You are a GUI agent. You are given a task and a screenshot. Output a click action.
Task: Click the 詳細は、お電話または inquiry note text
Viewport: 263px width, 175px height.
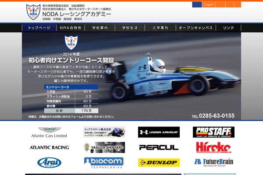(x=71, y=117)
